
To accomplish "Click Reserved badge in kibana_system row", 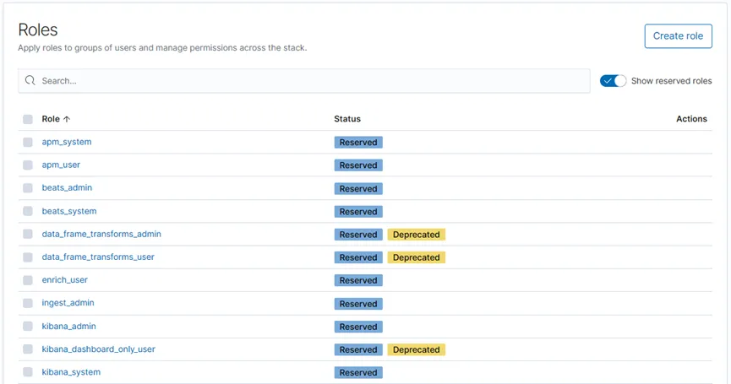I will coord(358,372).
